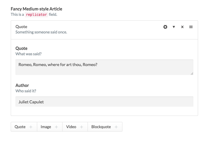
Task: Click the plus icon next to Image
Action: (x=56, y=127)
